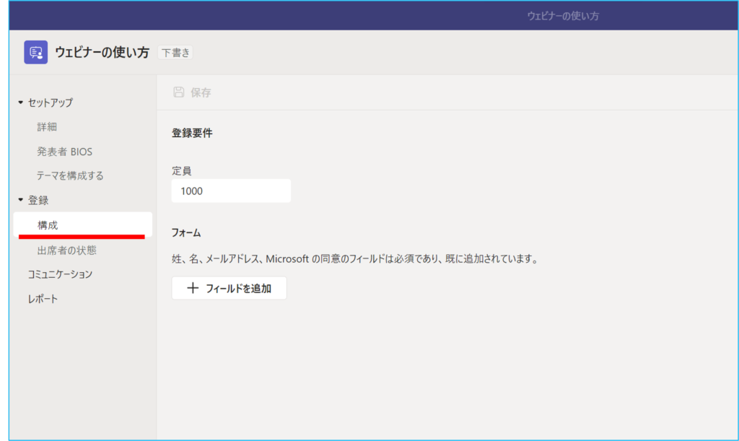Collapse the セットアップ section arrow

21,103
